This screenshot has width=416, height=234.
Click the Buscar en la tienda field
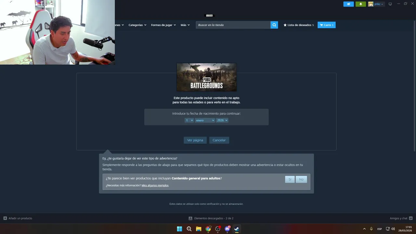[x=233, y=25]
